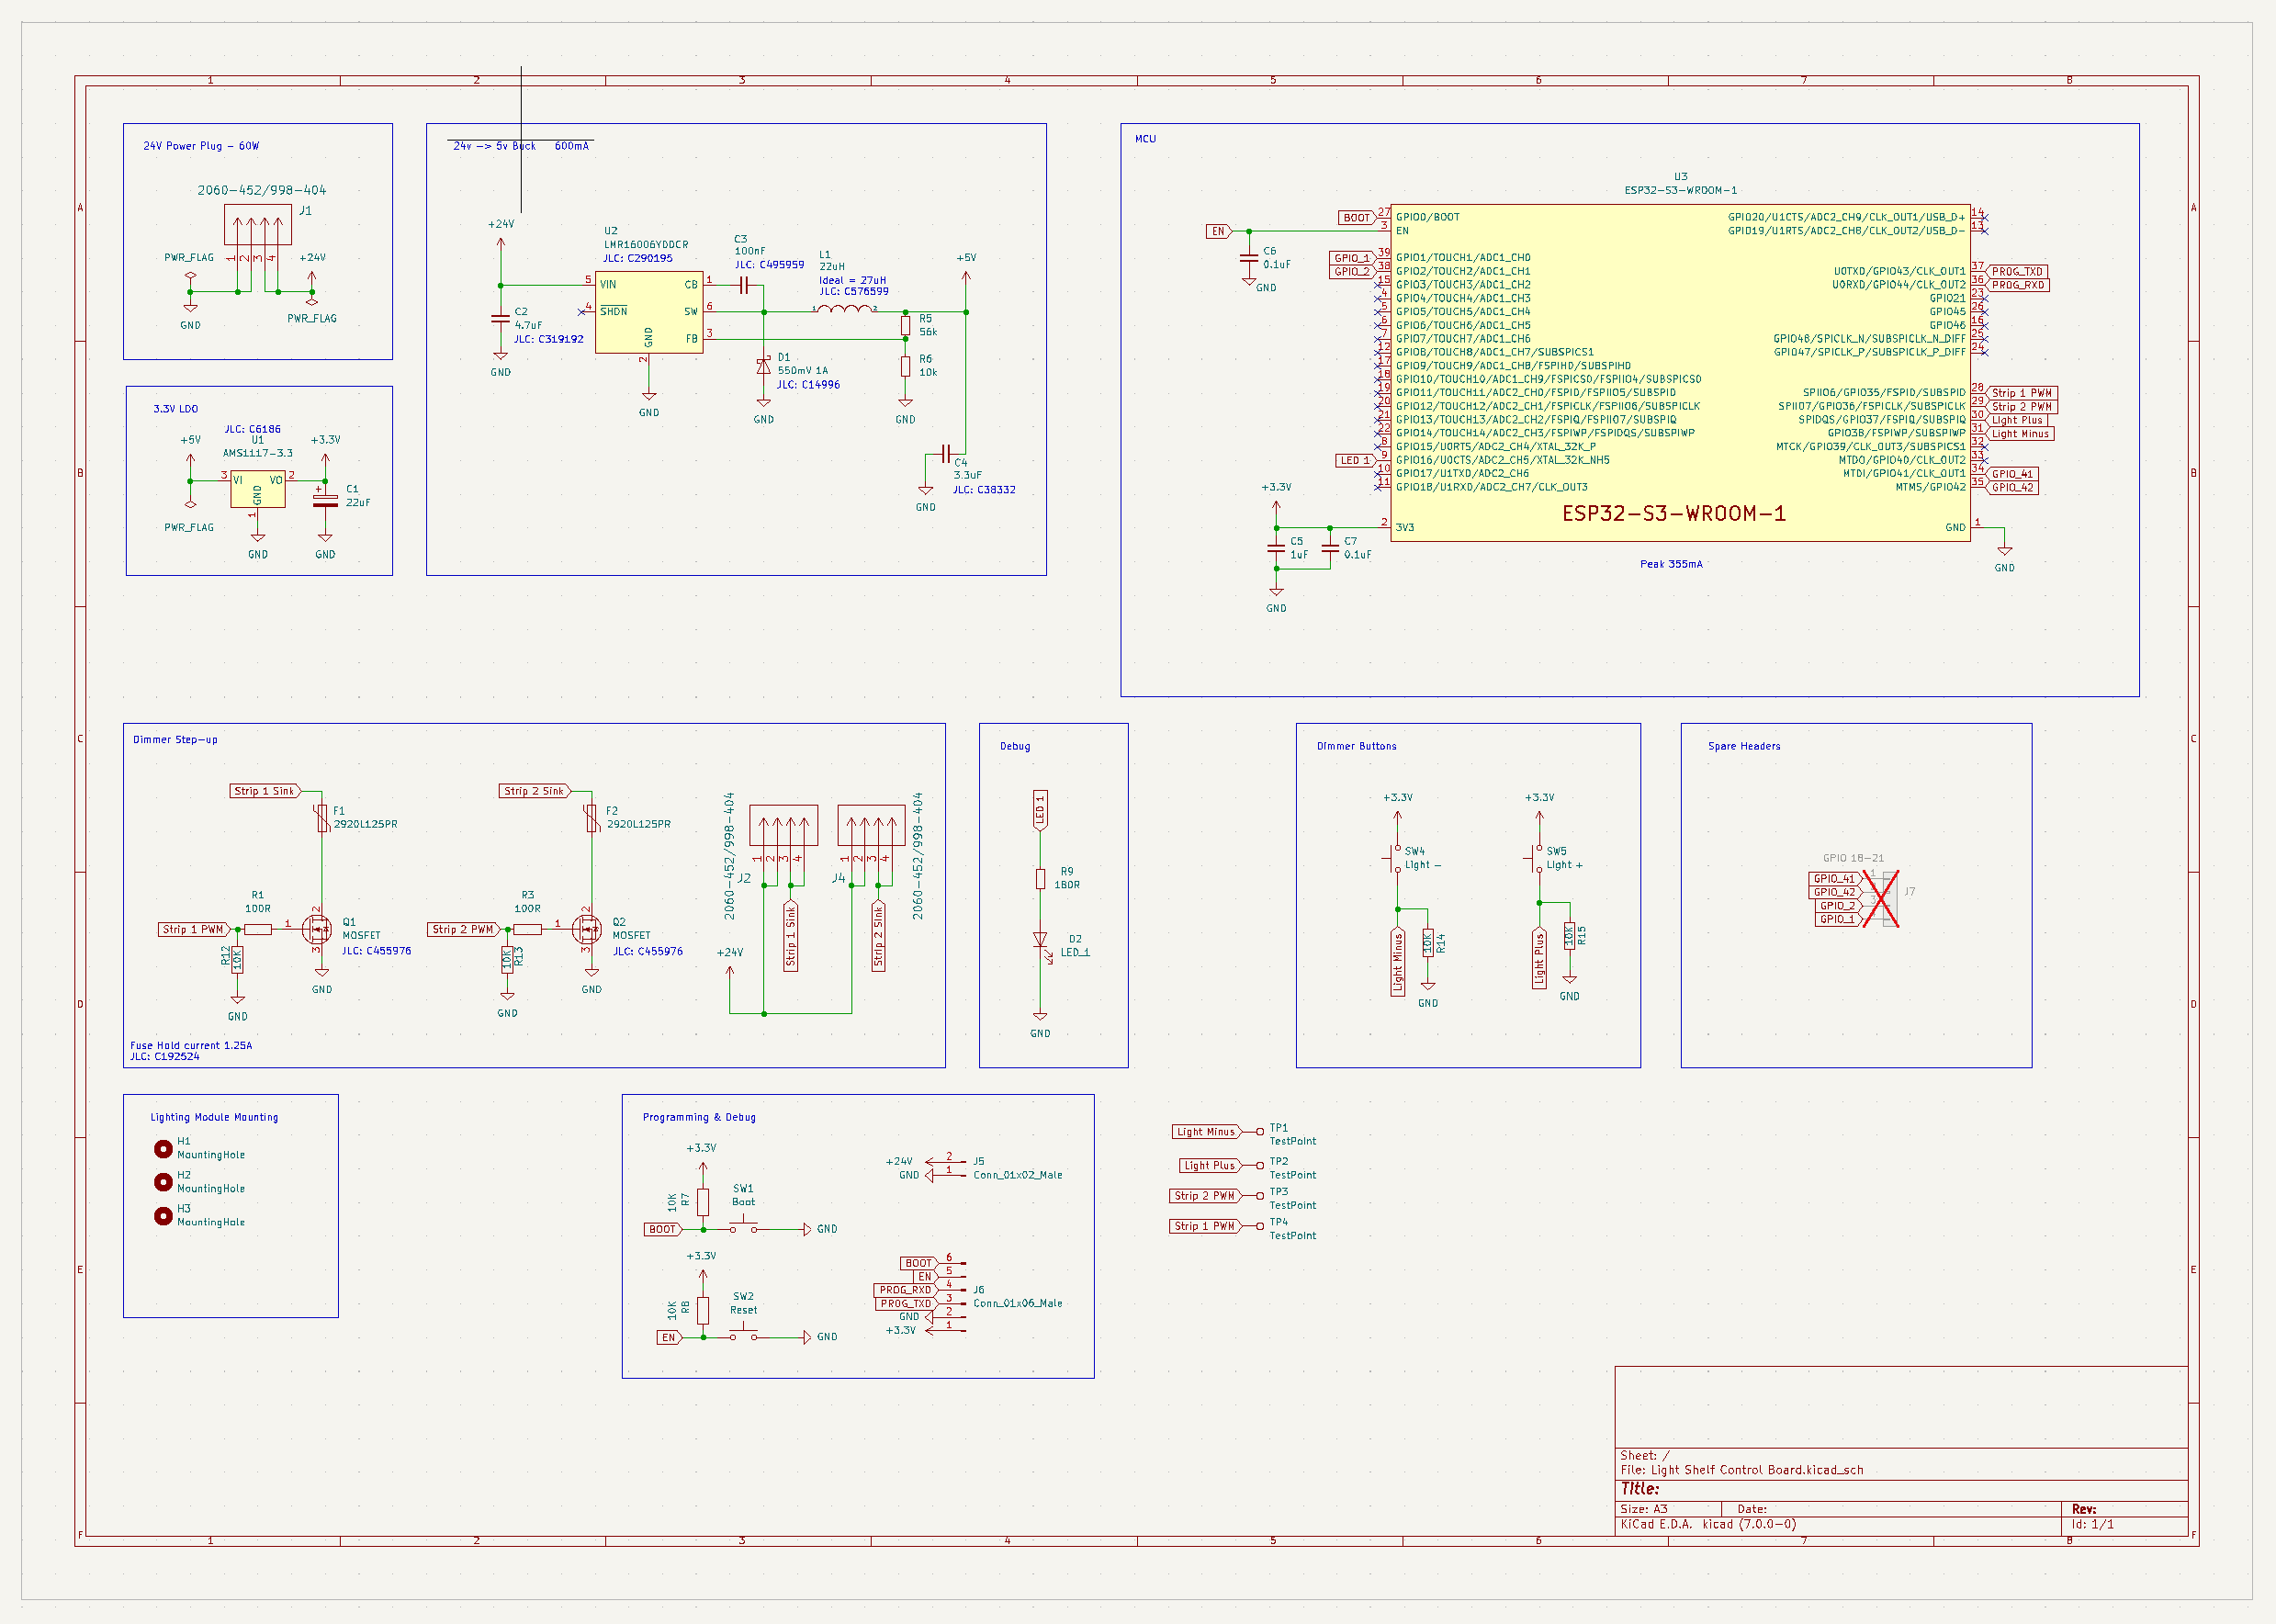Click the '24V Power Plug – 60W' text

(x=201, y=146)
